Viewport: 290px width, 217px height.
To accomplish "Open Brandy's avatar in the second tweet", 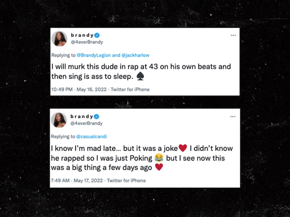I will [x=59, y=120].
